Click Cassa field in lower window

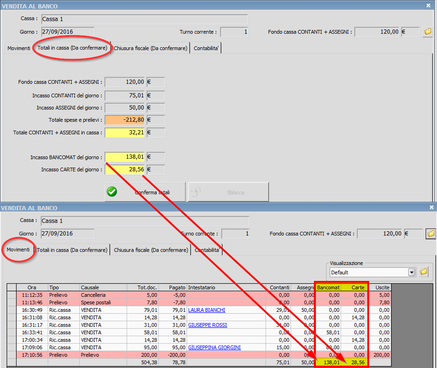(145, 221)
